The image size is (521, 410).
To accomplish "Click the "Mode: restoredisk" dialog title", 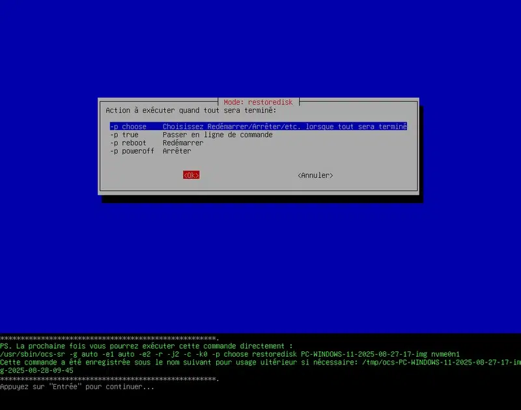I will pos(258,102).
